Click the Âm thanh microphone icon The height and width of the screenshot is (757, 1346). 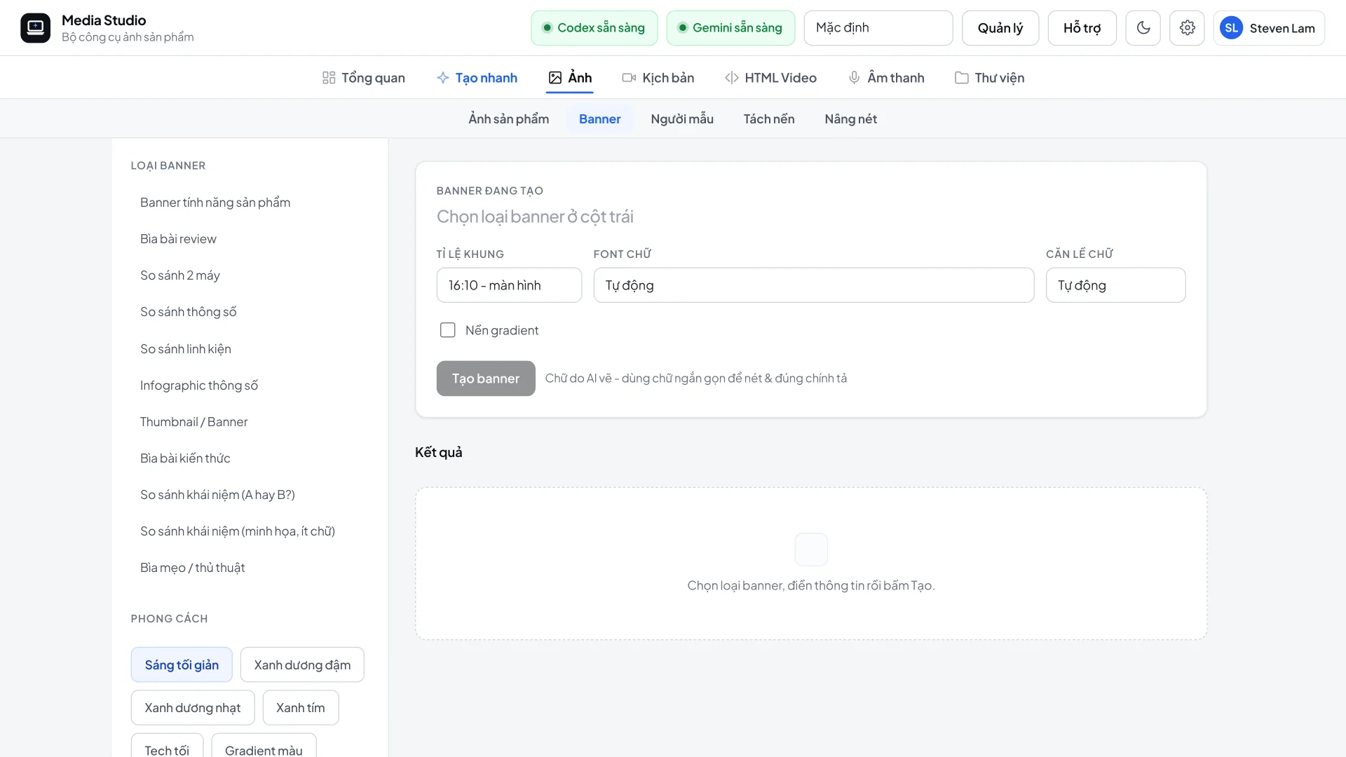click(x=854, y=78)
